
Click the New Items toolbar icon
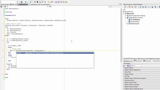pos(49,2)
